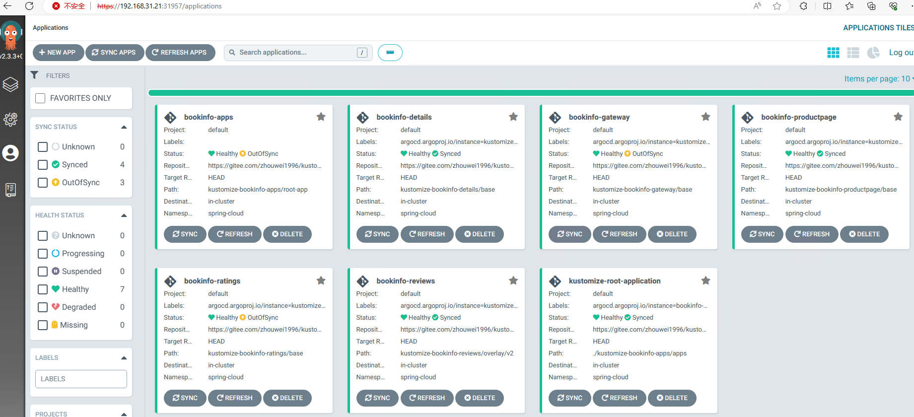Image resolution: width=914 pixels, height=417 pixels.
Task: Click git icon on bookinfo-reviews tile
Action: (x=363, y=281)
